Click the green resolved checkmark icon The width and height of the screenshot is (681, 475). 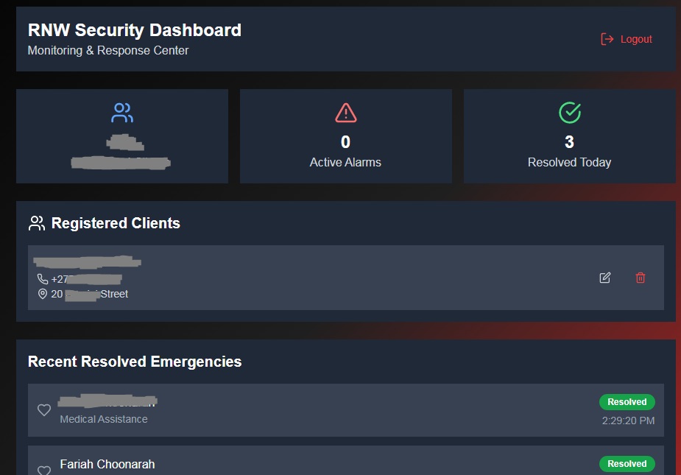pos(570,113)
